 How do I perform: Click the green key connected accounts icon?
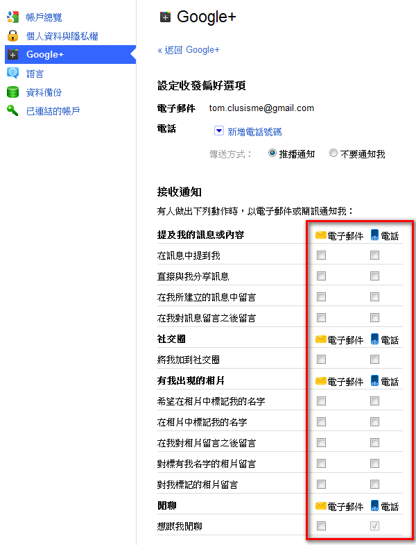point(13,110)
